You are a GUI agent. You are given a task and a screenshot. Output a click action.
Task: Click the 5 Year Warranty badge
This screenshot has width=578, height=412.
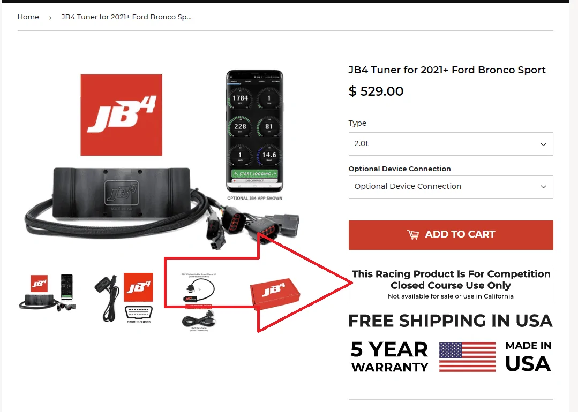click(x=389, y=356)
